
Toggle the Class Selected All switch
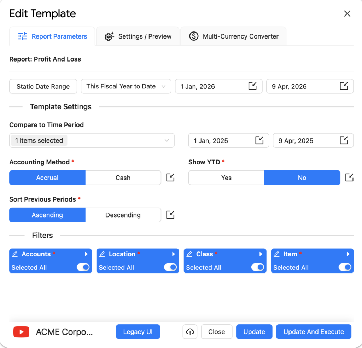coord(258,267)
